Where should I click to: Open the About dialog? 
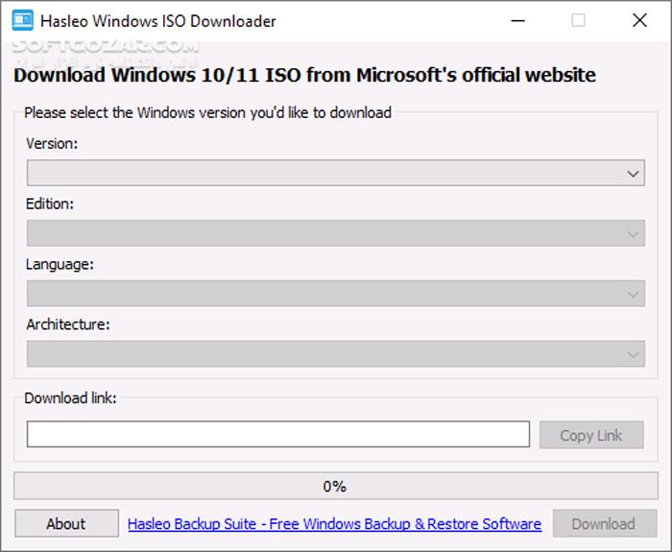pos(66,523)
